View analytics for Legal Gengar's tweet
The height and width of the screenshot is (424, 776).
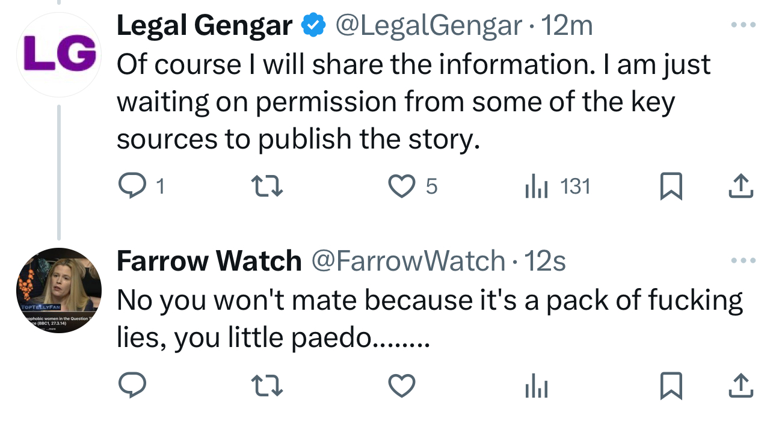coord(536,187)
